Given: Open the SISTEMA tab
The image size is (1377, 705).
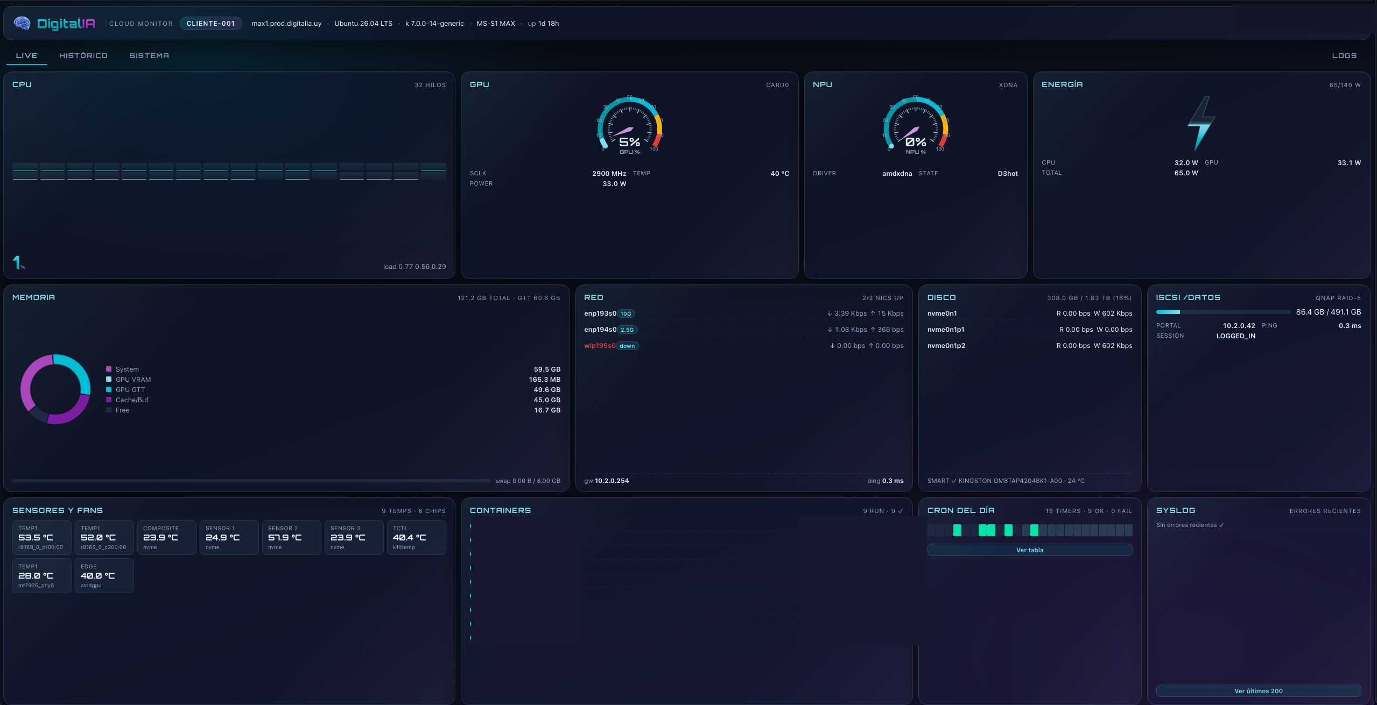Looking at the screenshot, I should point(149,55).
